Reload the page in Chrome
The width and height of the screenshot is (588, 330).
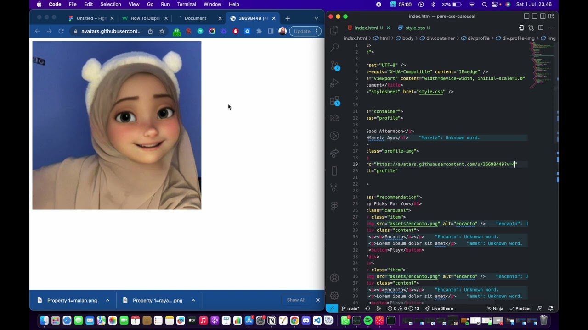(61, 31)
